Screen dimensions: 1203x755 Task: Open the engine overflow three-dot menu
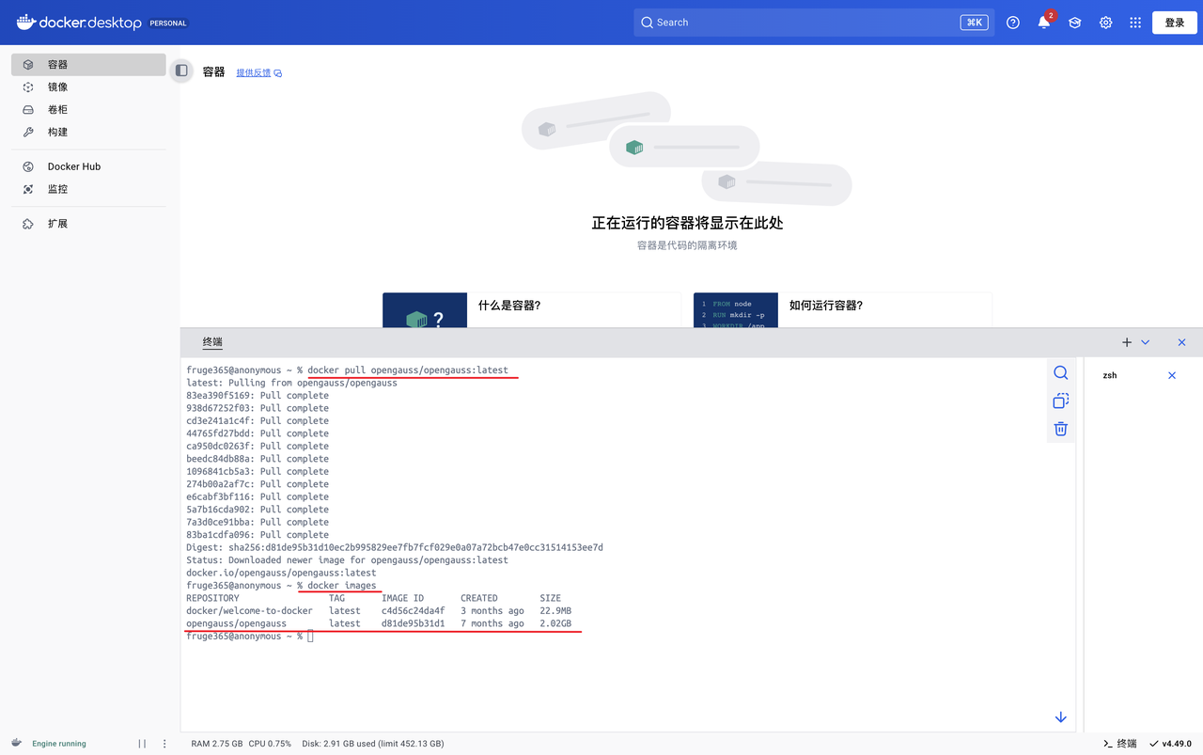[164, 743]
